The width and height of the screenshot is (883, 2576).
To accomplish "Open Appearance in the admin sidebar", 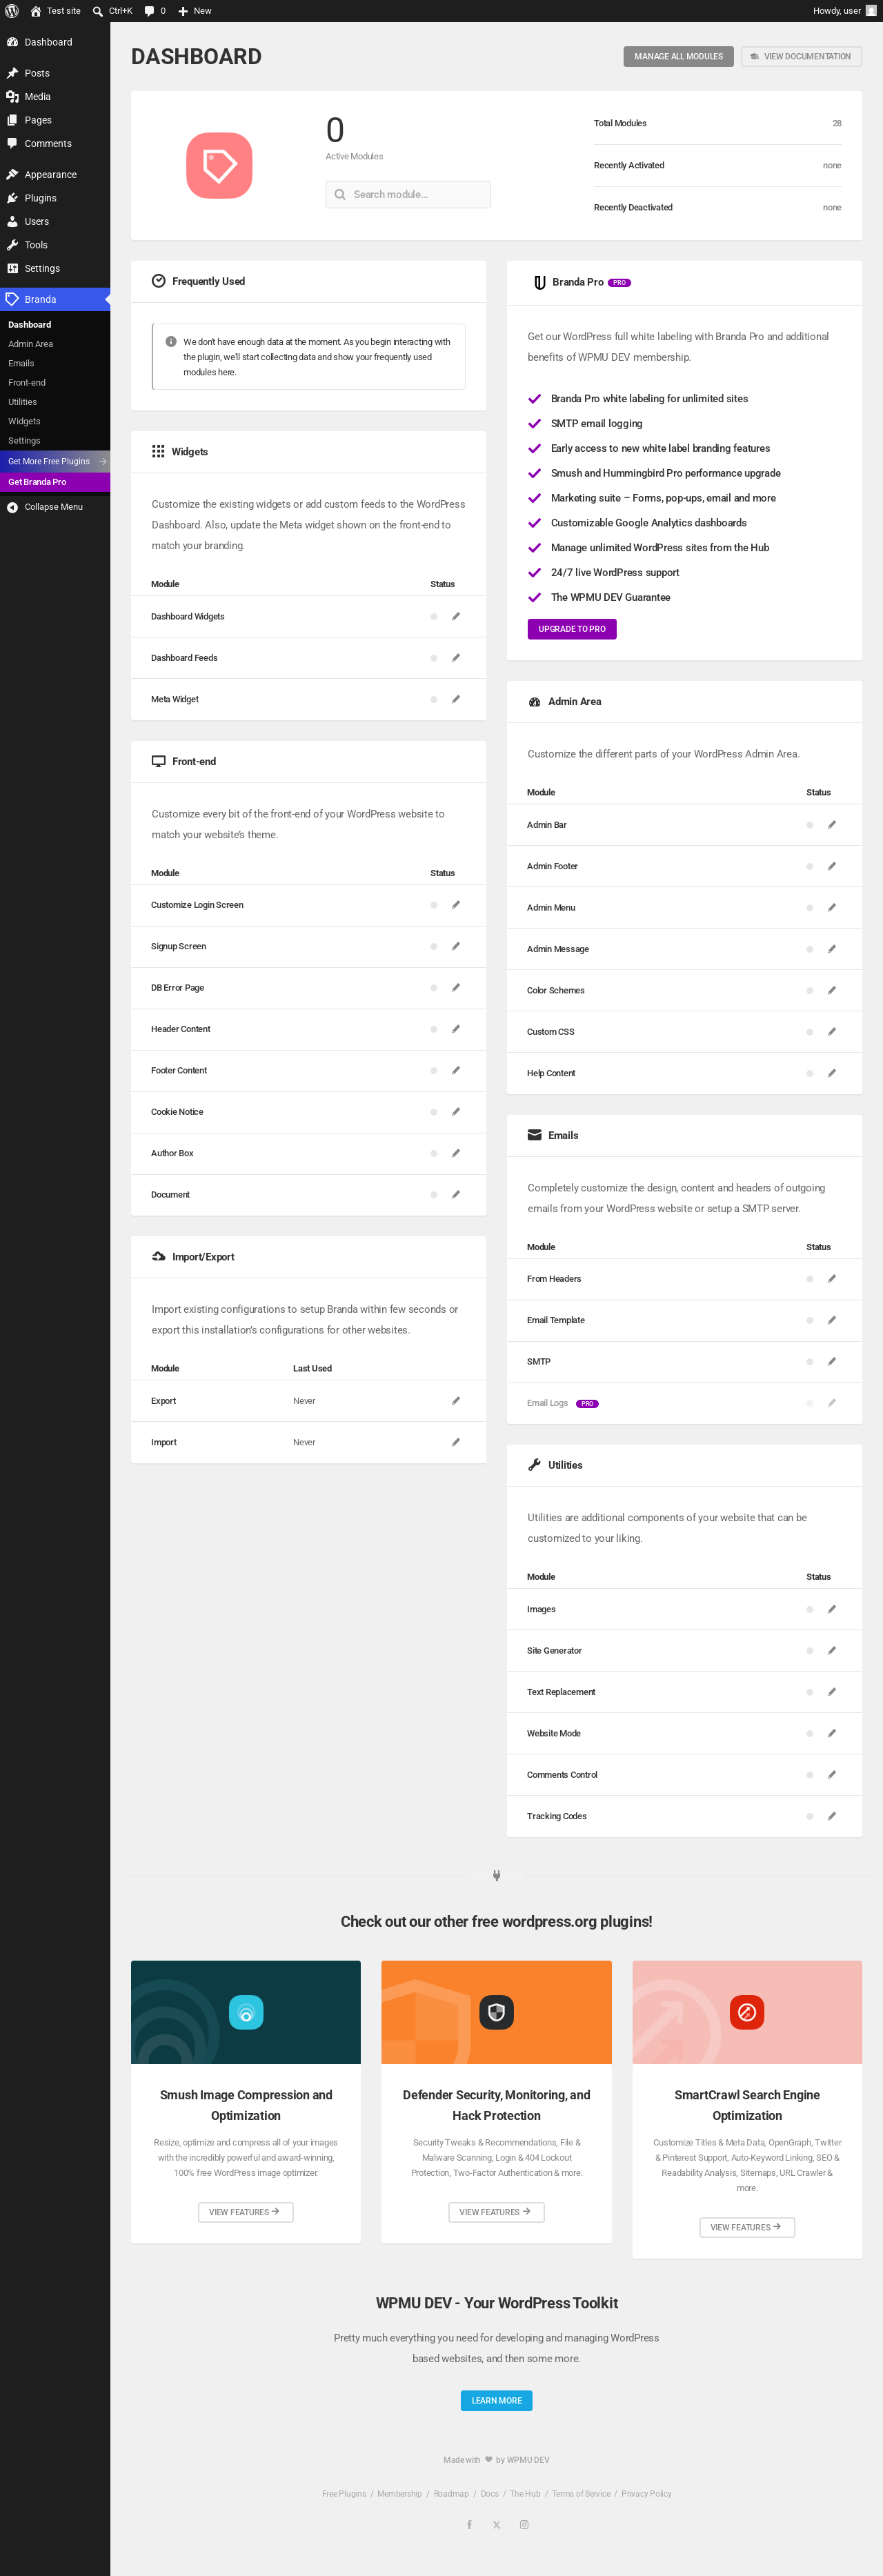I will (x=55, y=175).
